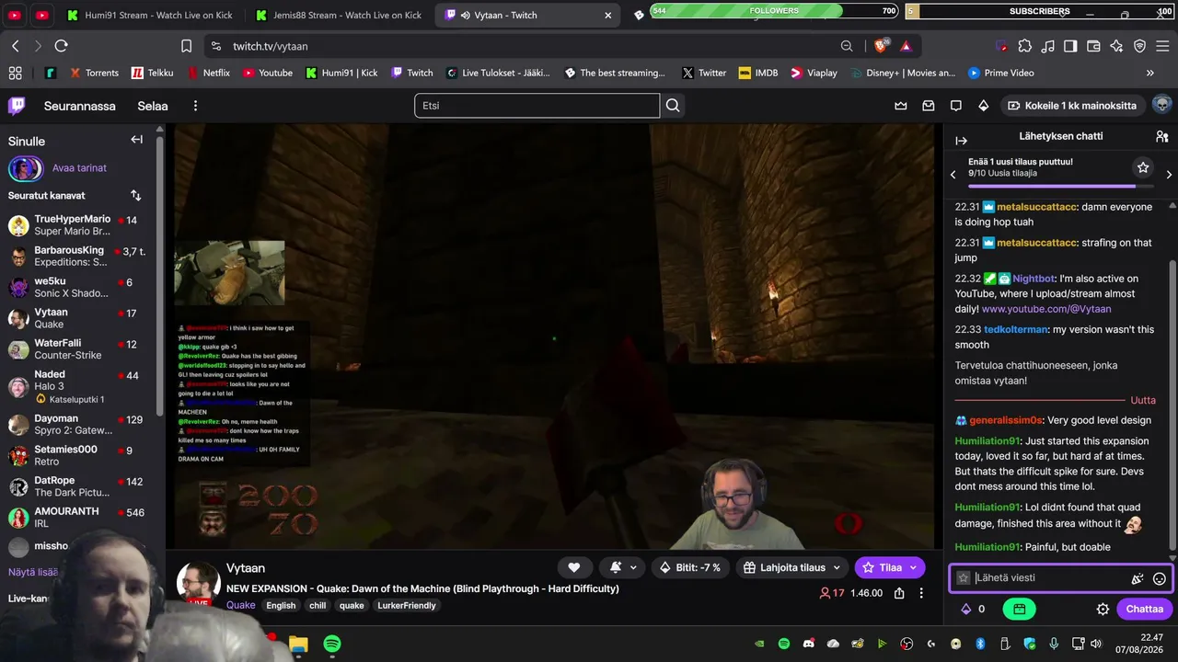
Task: Open the whispers speech bubble icon
Action: (956, 106)
